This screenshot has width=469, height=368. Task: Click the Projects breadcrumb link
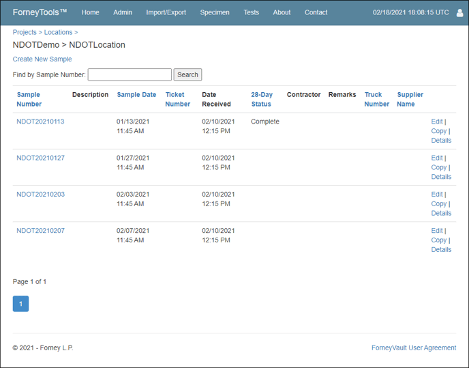click(25, 32)
